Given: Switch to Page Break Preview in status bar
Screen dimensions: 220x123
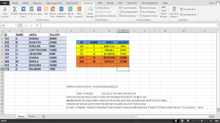Looking at the screenshot, I should (188, 121).
